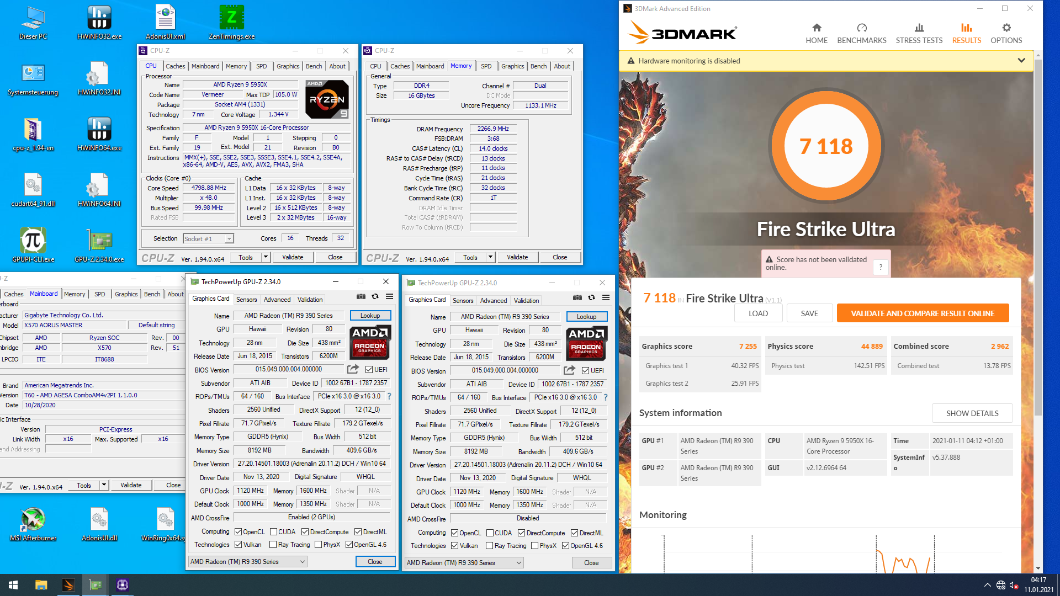This screenshot has width=1060, height=596.
Task: Open Tools dropdown arrow in CPU-Z CPU window
Action: click(x=266, y=257)
